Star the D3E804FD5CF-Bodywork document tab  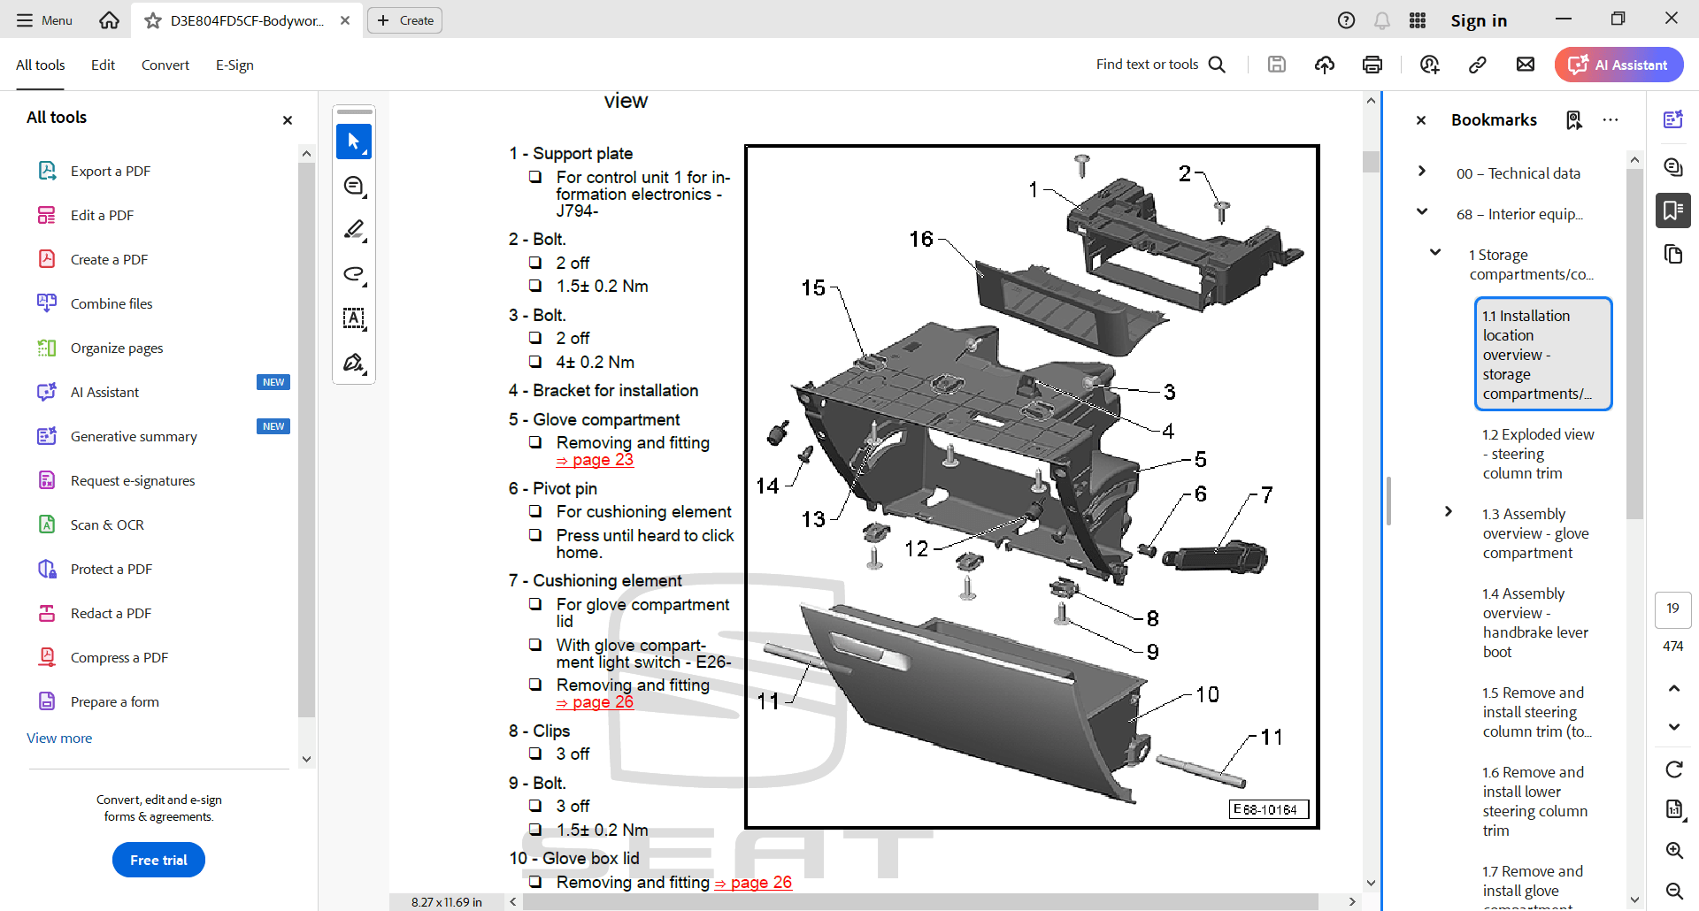[x=153, y=20]
